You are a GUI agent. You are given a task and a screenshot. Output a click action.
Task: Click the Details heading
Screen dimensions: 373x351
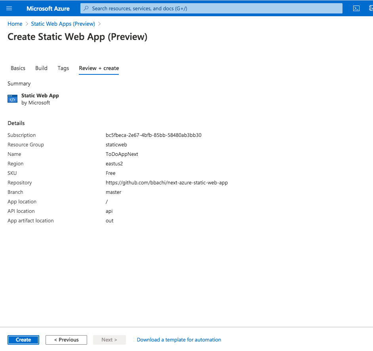click(16, 123)
